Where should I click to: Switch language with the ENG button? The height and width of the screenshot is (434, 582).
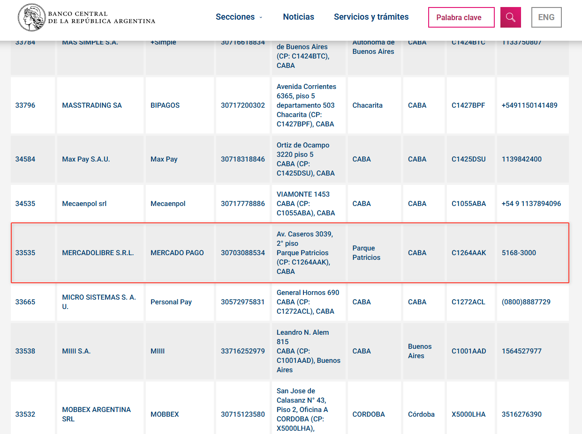[x=546, y=17]
